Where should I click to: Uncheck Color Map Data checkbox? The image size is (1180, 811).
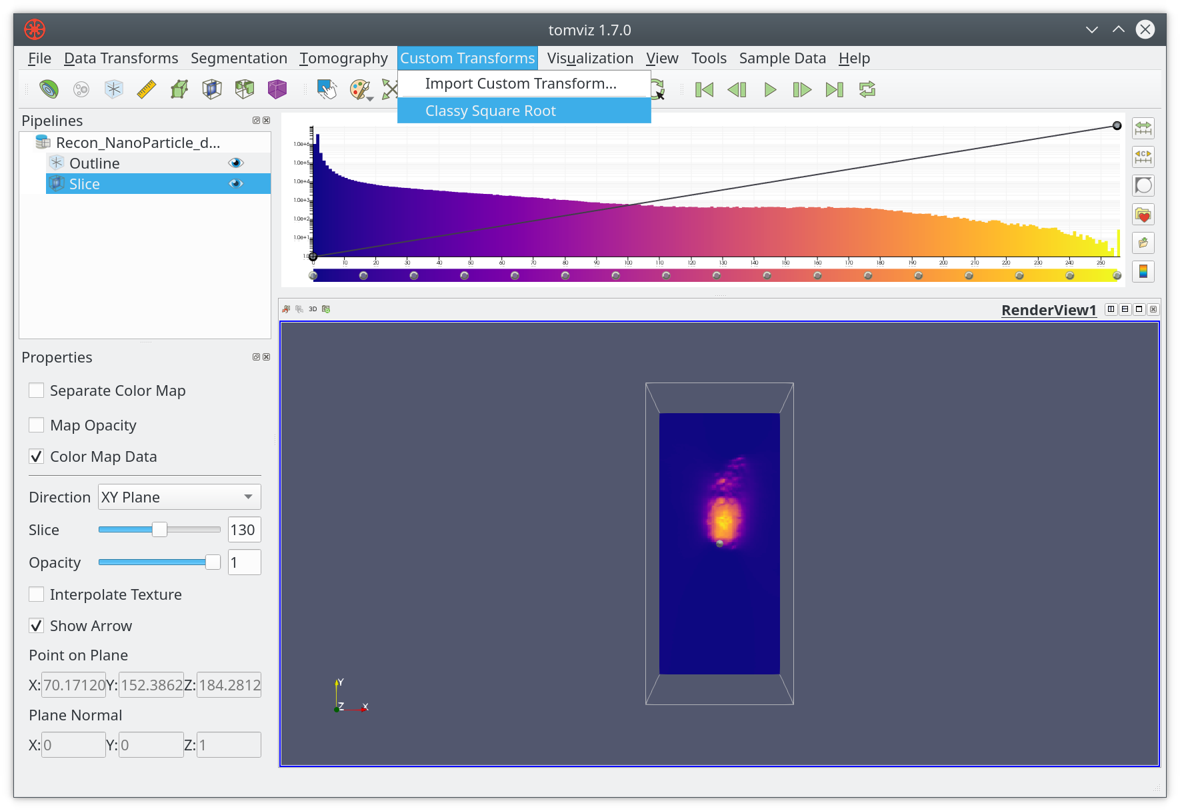[37, 456]
